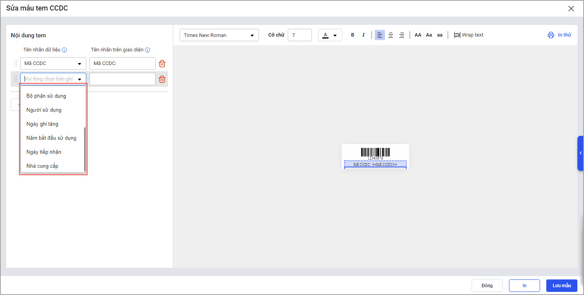Enable Wrap text option
Screen dimensions: 584x295
click(469, 35)
